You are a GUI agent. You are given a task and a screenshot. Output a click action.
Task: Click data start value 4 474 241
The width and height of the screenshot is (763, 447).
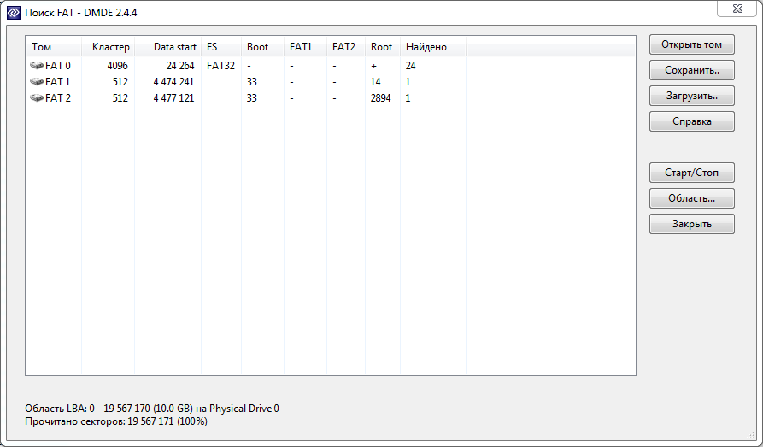pos(173,81)
